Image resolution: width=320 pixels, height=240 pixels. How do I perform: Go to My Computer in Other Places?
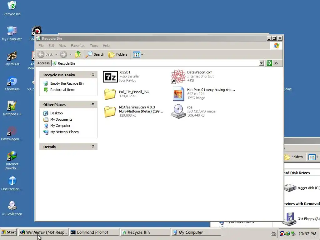pyautogui.click(x=60, y=126)
